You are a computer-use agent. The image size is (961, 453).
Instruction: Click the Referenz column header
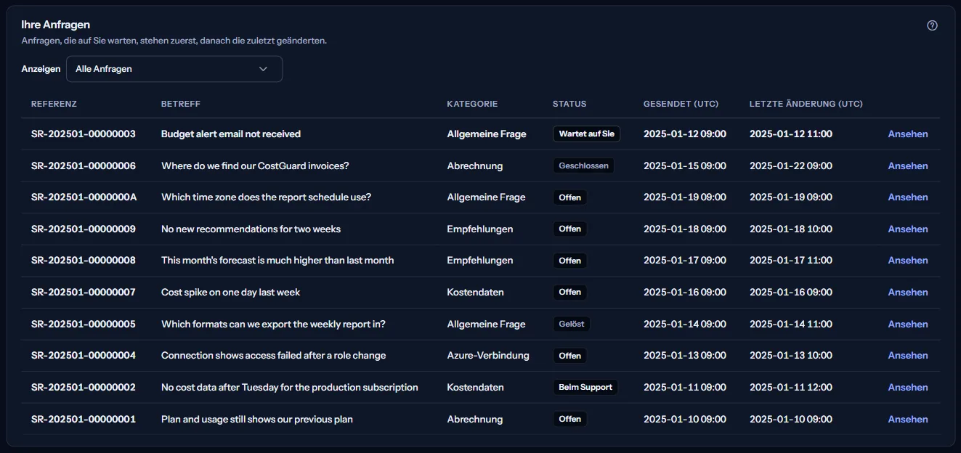pyautogui.click(x=54, y=104)
